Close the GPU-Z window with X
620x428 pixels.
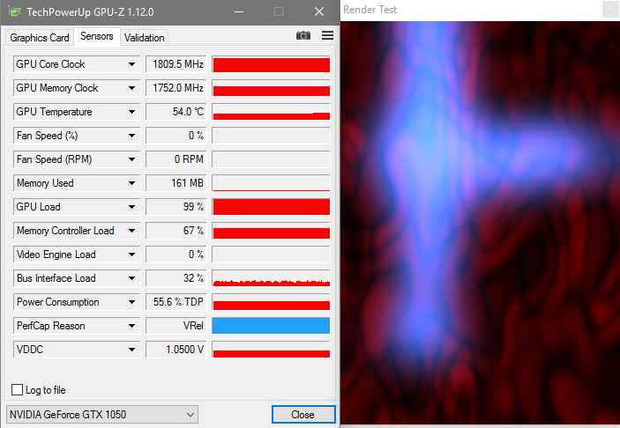(x=319, y=11)
